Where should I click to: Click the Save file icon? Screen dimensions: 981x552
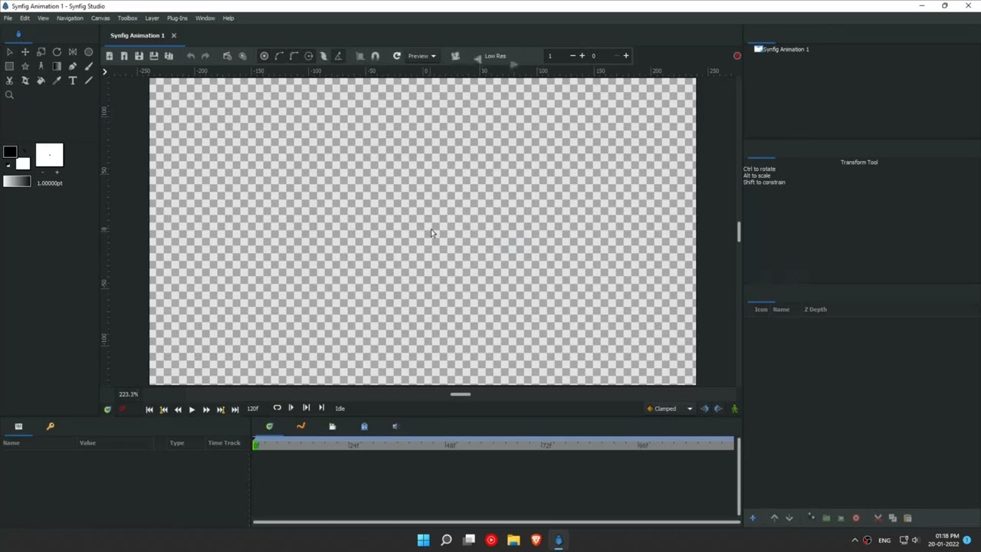(x=139, y=56)
